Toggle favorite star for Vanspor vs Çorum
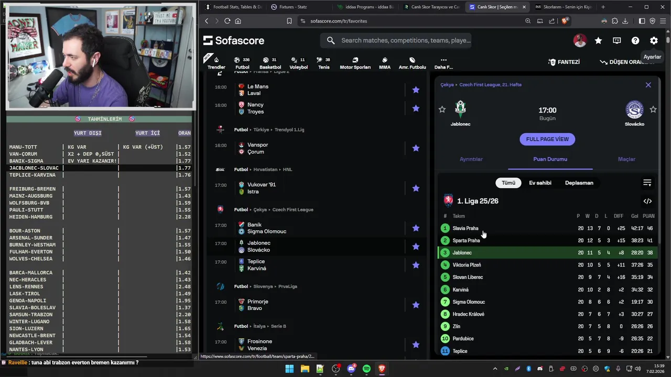This screenshot has width=671, height=377. [416, 148]
